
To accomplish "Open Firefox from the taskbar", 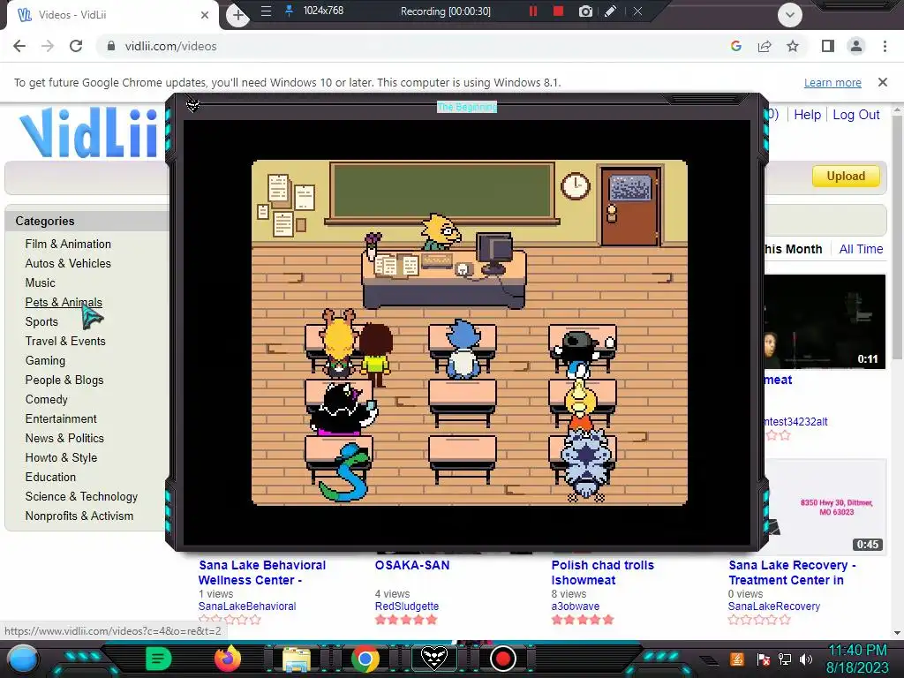I will [228, 659].
